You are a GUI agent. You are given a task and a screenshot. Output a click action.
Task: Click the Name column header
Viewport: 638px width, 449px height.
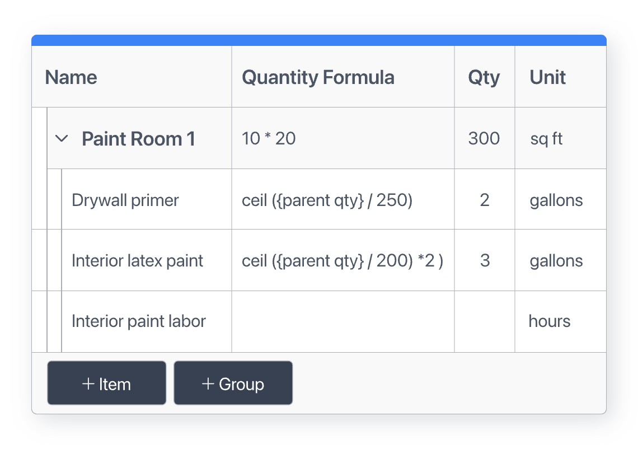pyautogui.click(x=71, y=77)
